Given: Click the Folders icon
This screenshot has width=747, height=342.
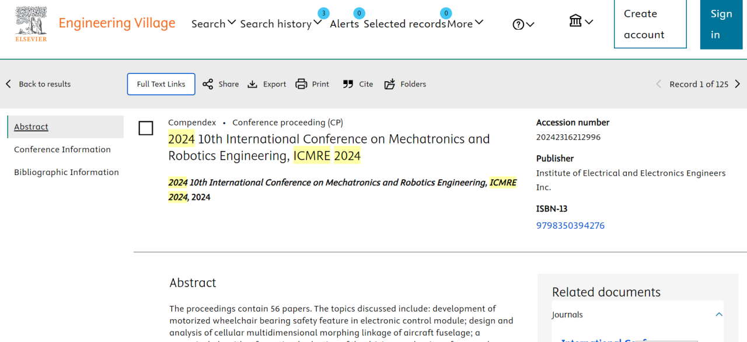Looking at the screenshot, I should point(390,84).
